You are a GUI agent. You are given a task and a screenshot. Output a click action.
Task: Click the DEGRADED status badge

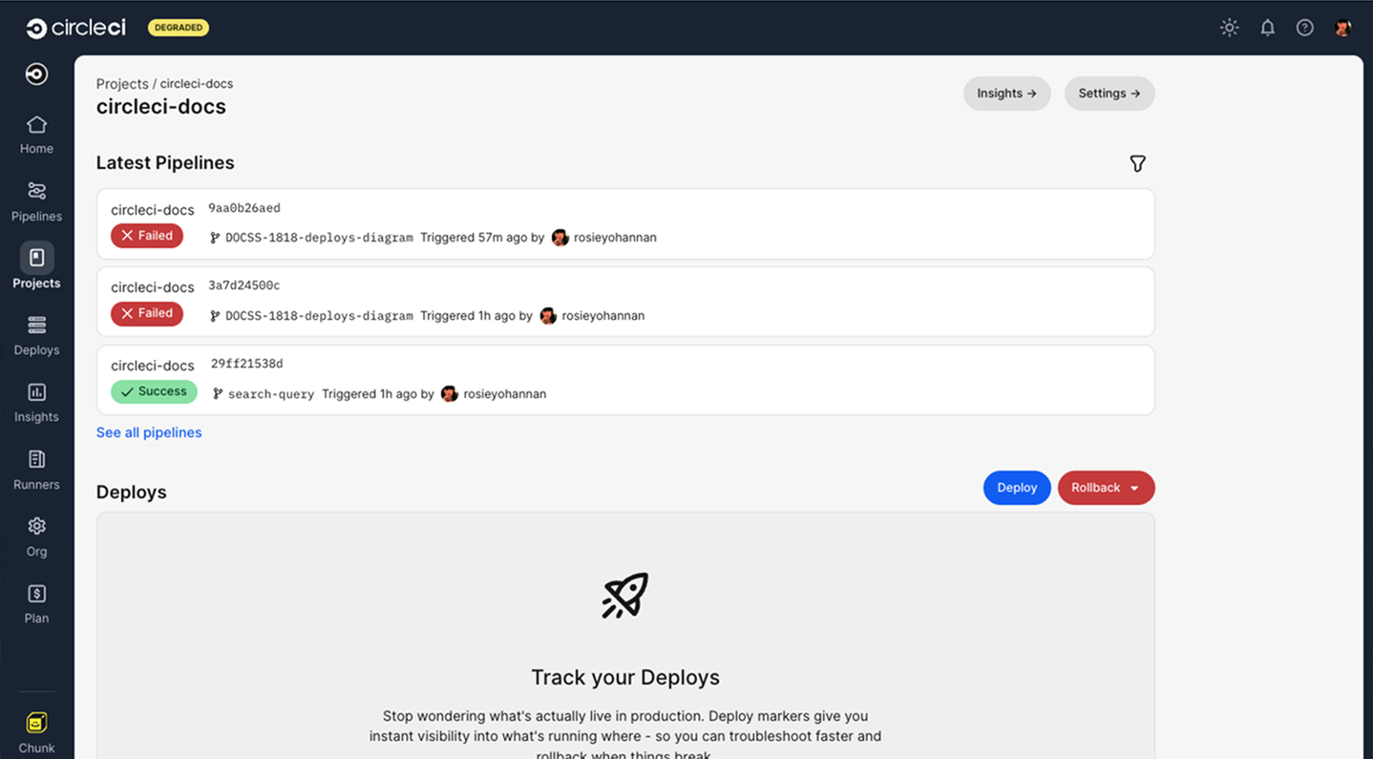[x=178, y=27]
